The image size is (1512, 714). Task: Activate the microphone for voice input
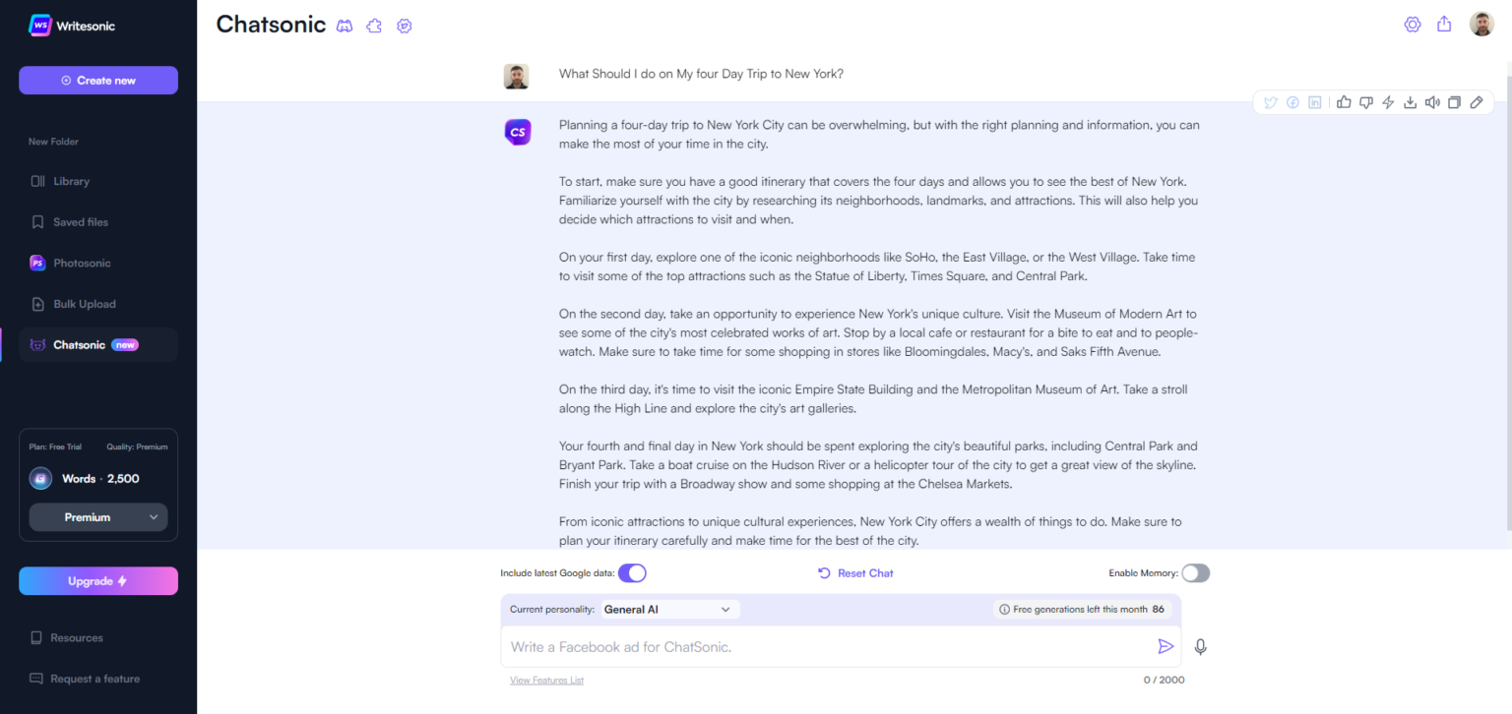(x=1200, y=646)
